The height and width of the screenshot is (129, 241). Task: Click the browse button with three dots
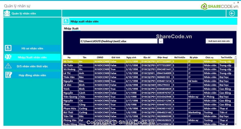point(161,41)
